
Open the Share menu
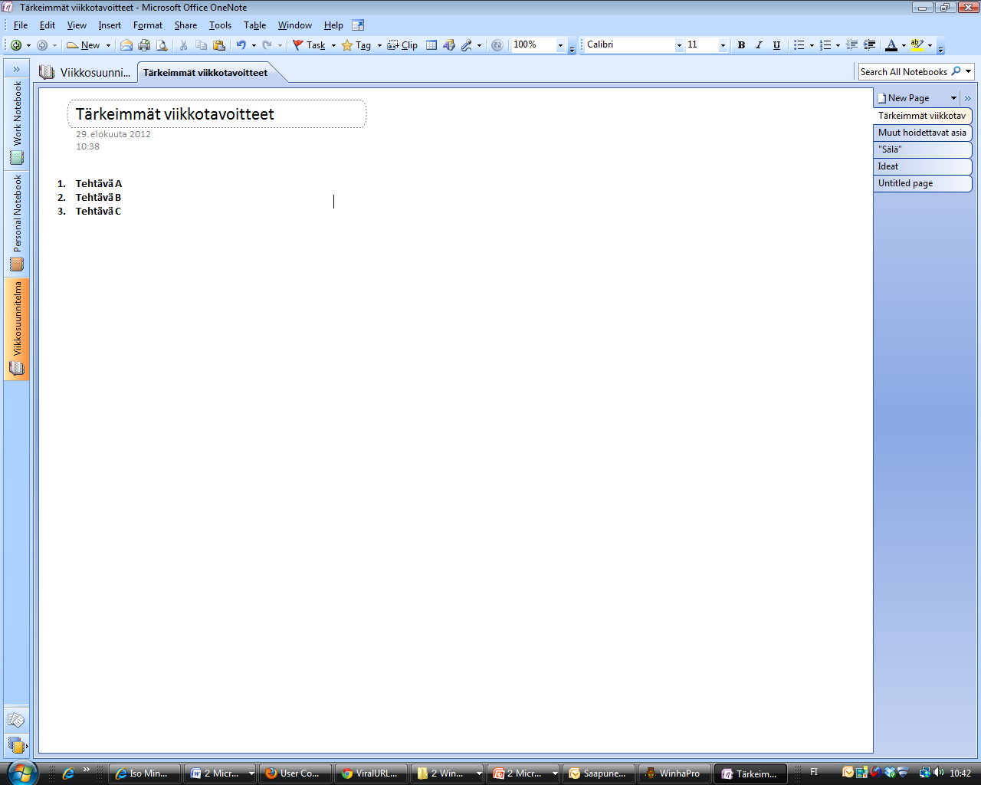coord(185,25)
